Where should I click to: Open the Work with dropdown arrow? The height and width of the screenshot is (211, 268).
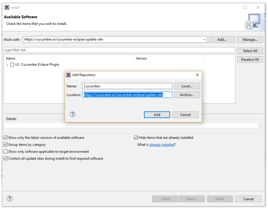[x=204, y=40]
